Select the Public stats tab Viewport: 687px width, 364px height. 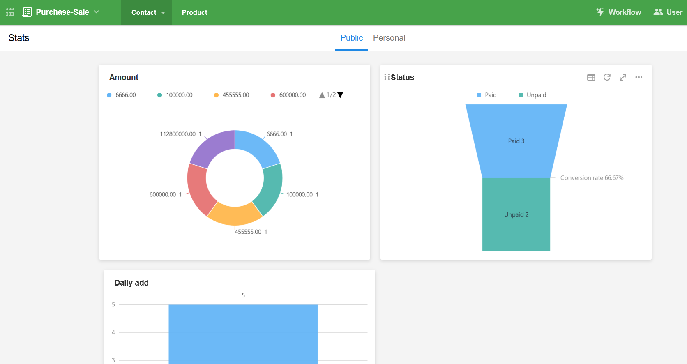coord(351,38)
